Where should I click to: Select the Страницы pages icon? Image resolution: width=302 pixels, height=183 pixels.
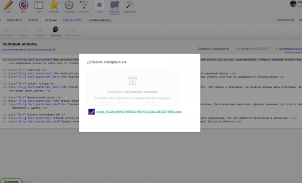click(x=55, y=30)
